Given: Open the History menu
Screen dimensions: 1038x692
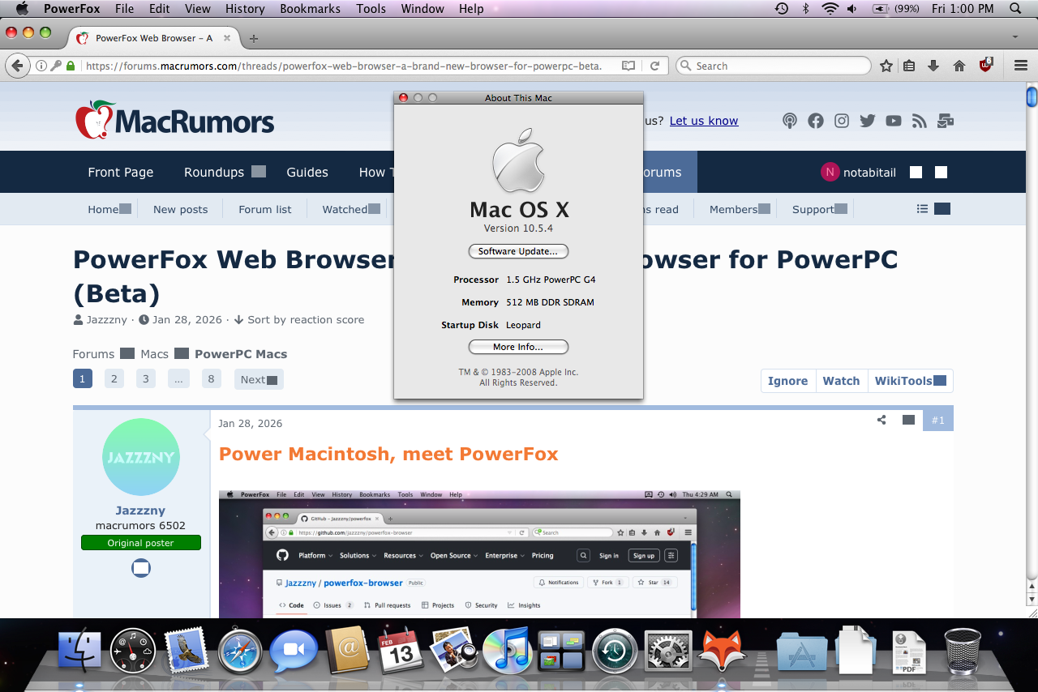Looking at the screenshot, I should tap(245, 9).
